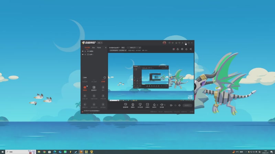Open microphone dropdown arrow
This screenshot has height=154, width=275.
tap(157, 105)
